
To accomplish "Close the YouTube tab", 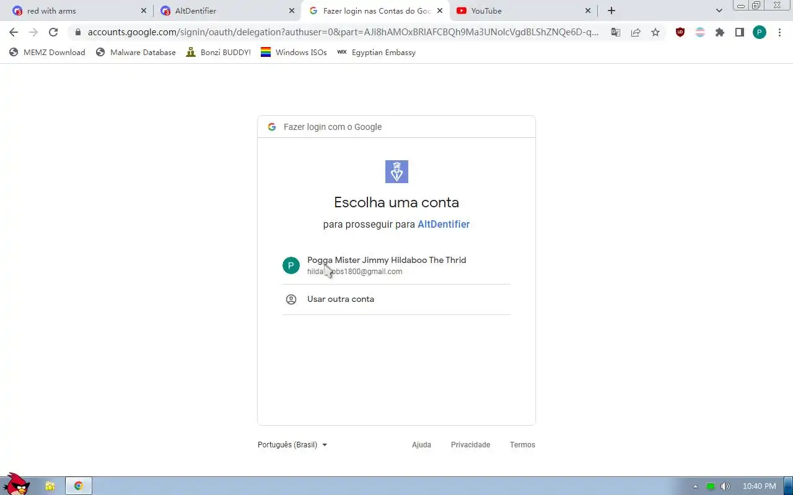I will 588,11.
